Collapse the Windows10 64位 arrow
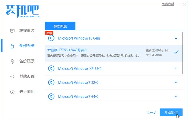189x120 pixels. pyautogui.click(x=176, y=38)
